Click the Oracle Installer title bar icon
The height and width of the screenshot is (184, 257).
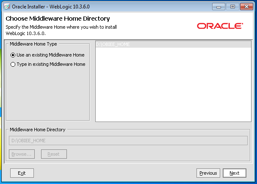[7, 7]
